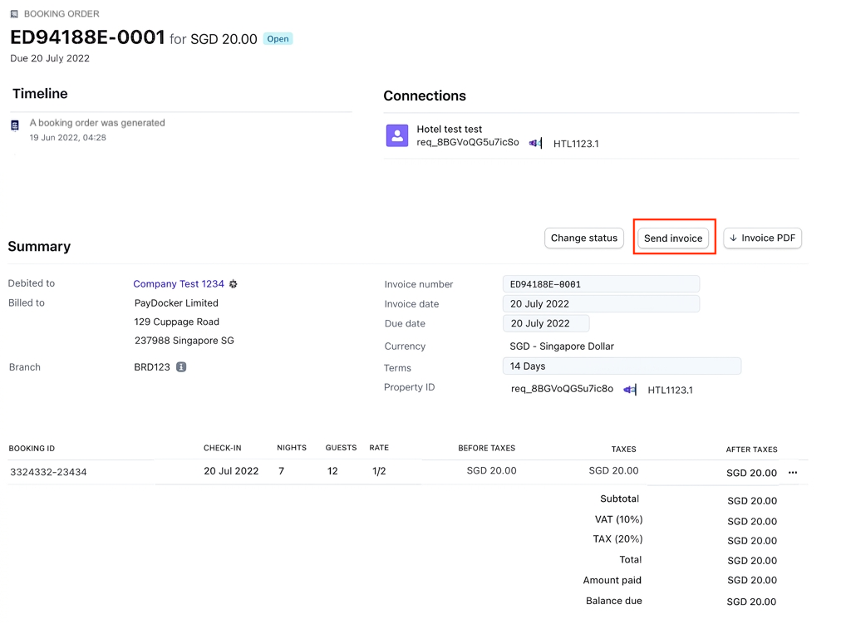Click the megaphone icon in Connections
This screenshot has height=624, width=841.
click(534, 143)
